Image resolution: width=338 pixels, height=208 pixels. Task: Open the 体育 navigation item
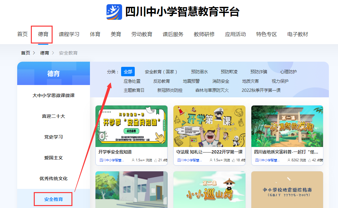point(95,34)
